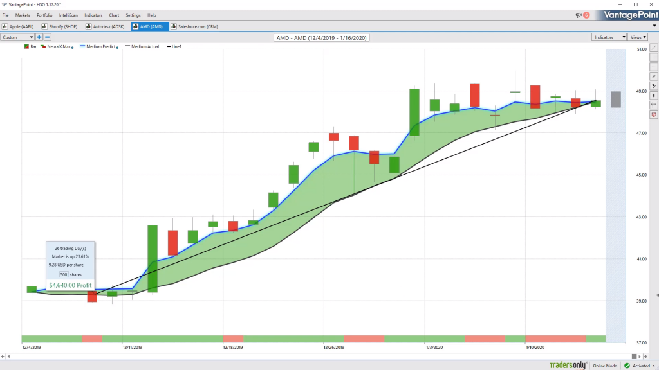Click the NeuralX.Max settings dot
659x370 pixels.
pos(72,48)
